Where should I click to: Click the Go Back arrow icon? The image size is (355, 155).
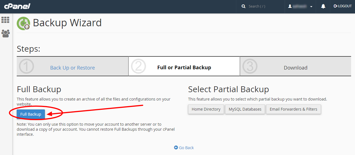click(176, 147)
